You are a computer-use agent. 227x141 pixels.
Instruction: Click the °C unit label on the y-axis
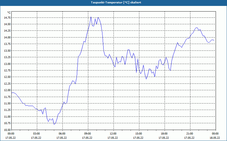pos(9,13)
